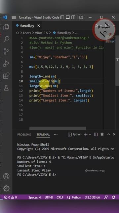Click the VIJAY E S breadcrumb segment
The image size is (119, 213).
pyautogui.click(x=41, y=33)
